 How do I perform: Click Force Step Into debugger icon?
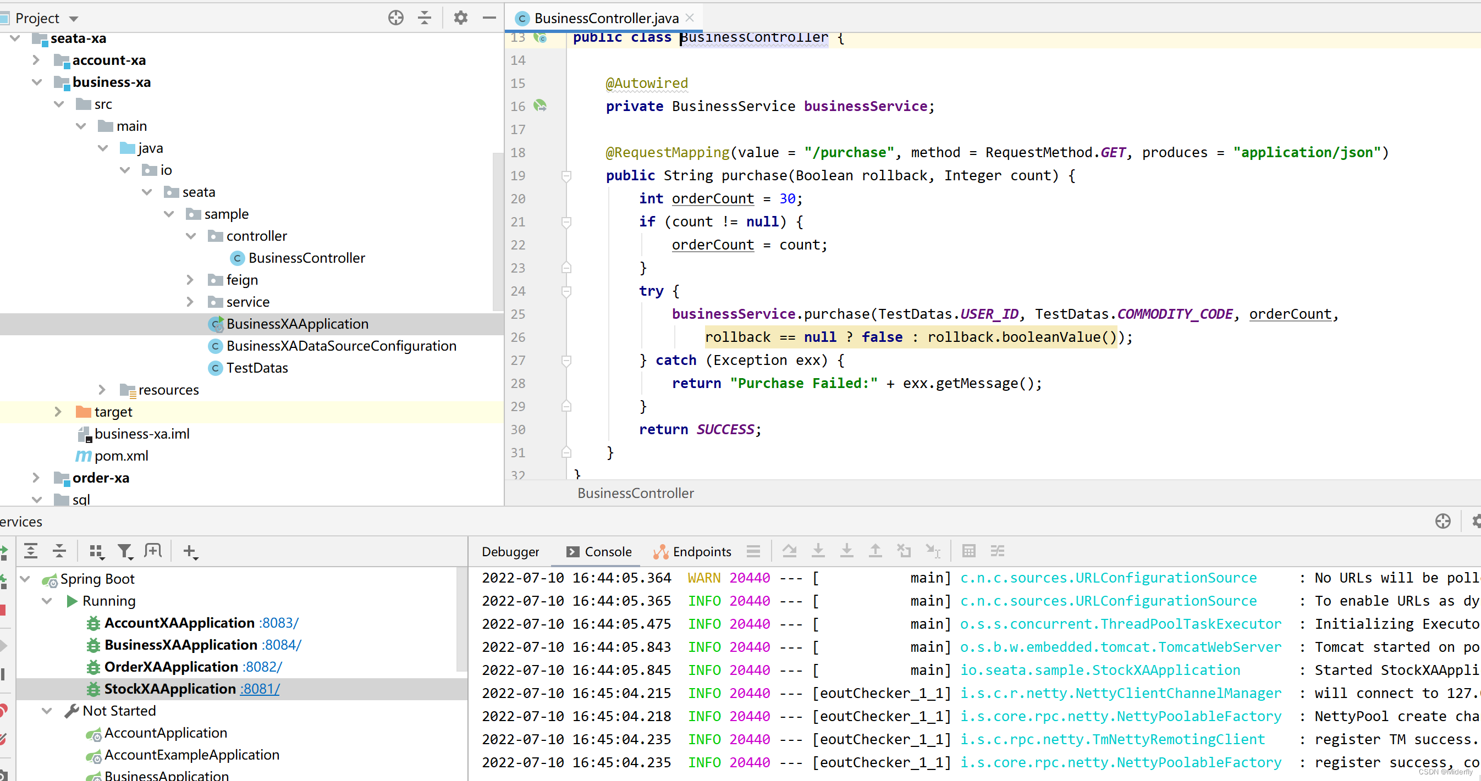[x=847, y=551]
